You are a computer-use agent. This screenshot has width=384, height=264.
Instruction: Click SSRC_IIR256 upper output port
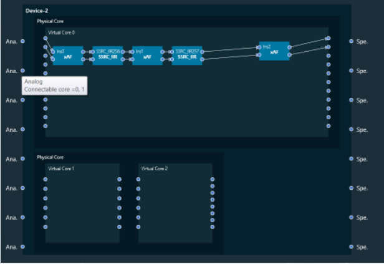(x=123, y=52)
